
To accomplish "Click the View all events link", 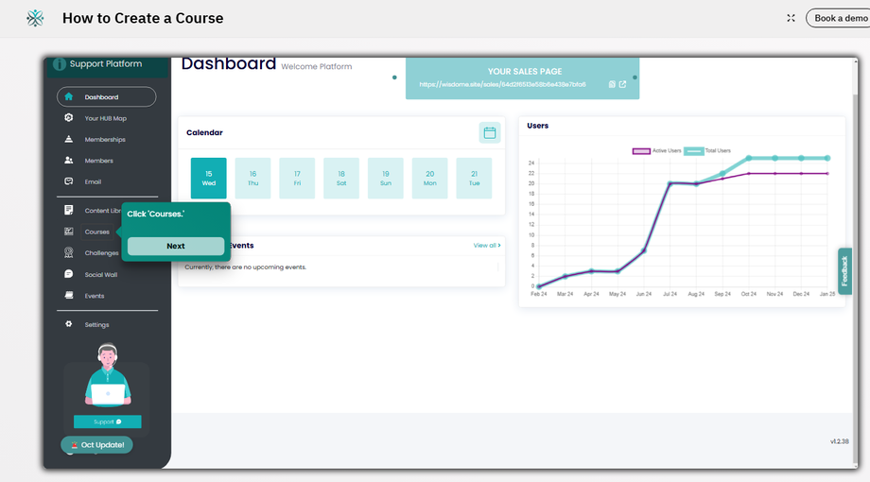I will [487, 245].
